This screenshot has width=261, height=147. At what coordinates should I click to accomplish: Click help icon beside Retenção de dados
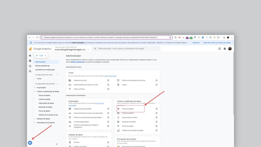(156, 122)
